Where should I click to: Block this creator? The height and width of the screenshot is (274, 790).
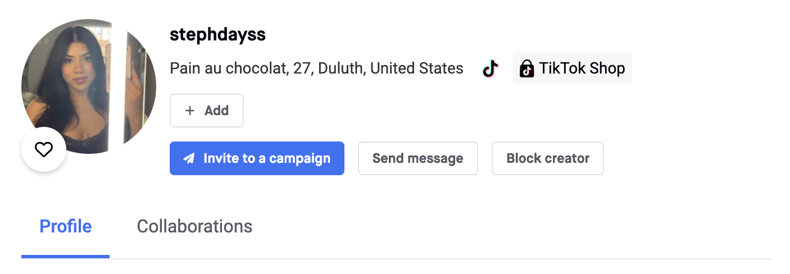pyautogui.click(x=547, y=158)
